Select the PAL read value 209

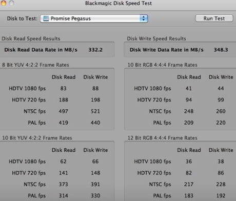click(189, 123)
